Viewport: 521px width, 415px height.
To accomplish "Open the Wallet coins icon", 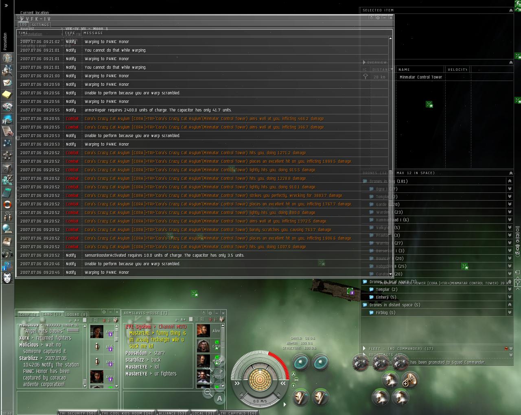I will click(7, 180).
